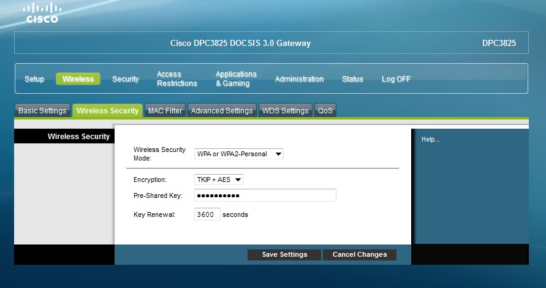Open Applications & Gaming section
This screenshot has width=546, height=288.
coord(236,78)
